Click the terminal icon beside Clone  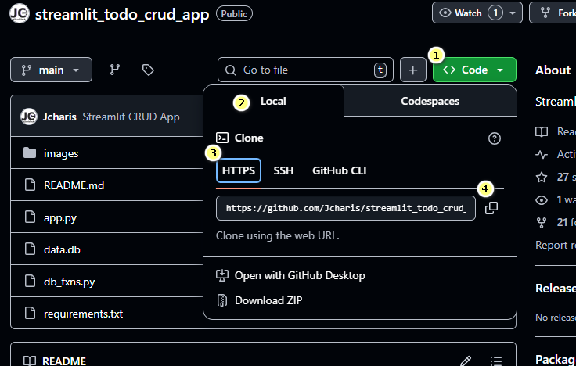pyautogui.click(x=222, y=138)
